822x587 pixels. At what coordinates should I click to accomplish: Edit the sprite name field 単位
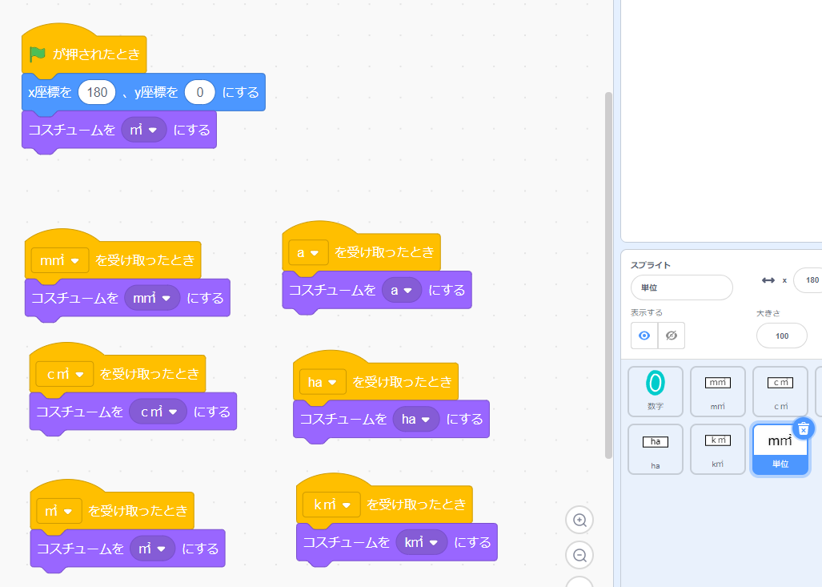681,287
